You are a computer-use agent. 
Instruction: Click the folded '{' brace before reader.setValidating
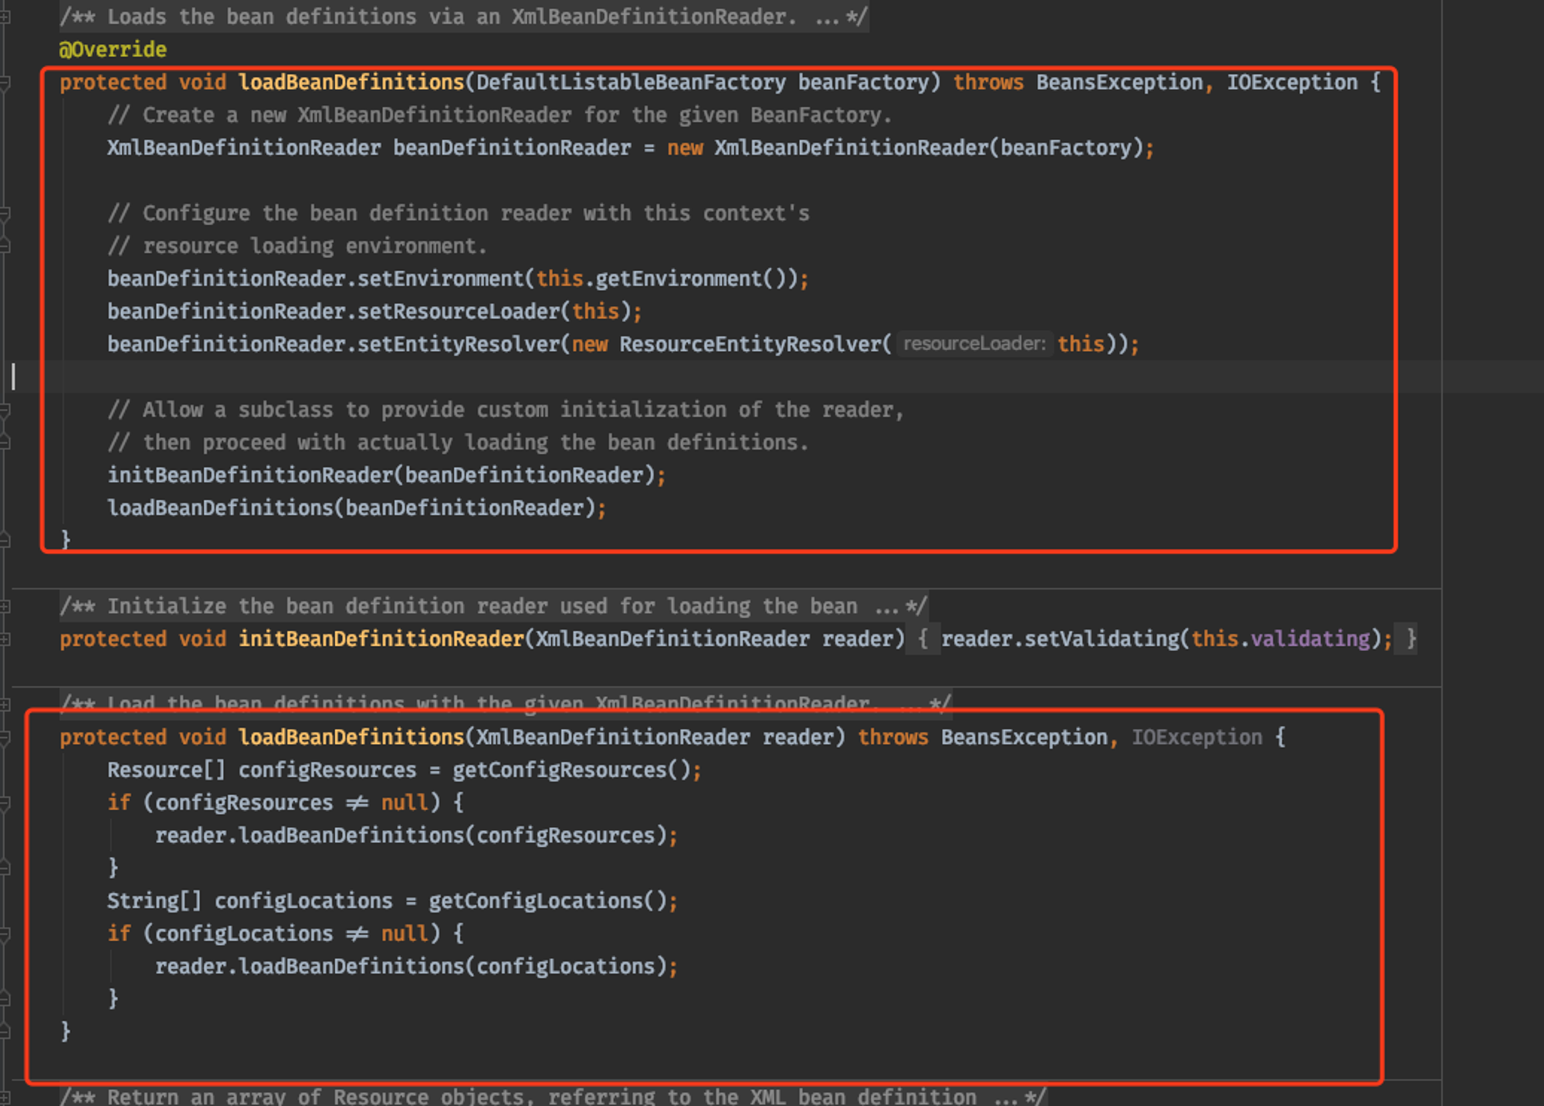pos(923,639)
